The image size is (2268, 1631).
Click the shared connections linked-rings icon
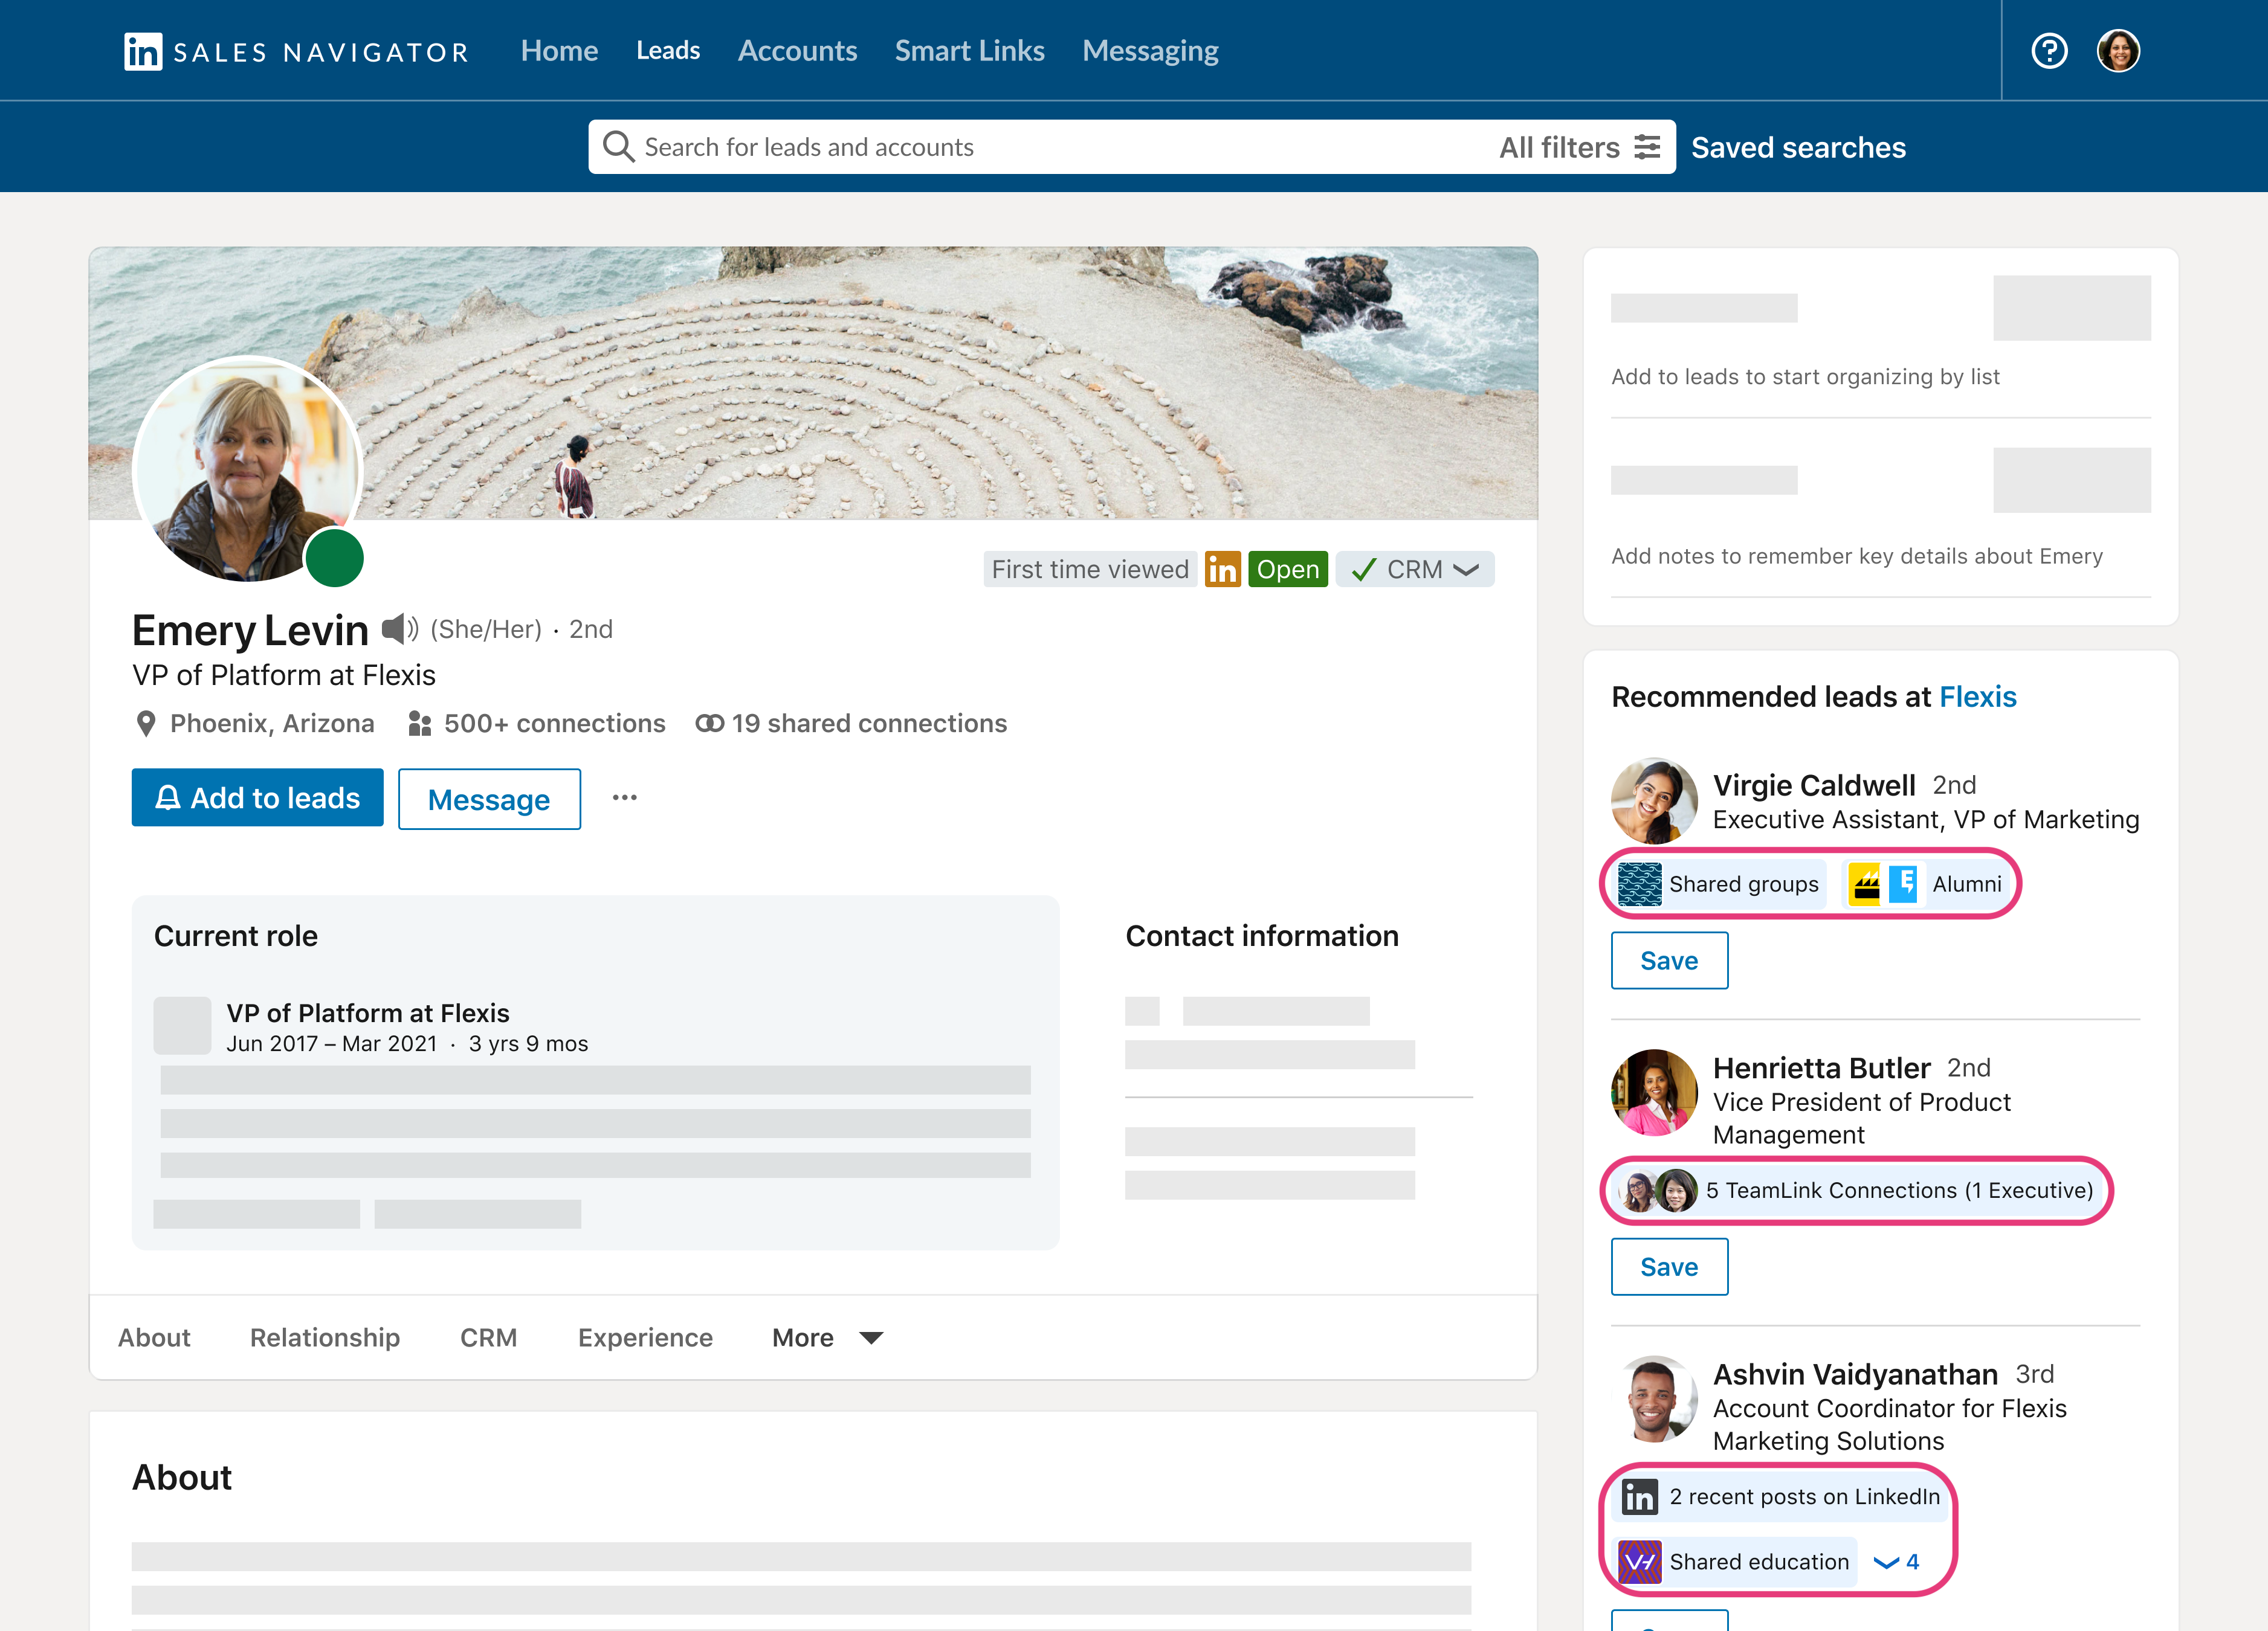[x=709, y=724]
